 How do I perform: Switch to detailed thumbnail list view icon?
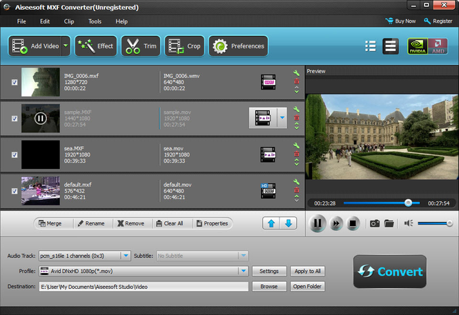(391, 46)
